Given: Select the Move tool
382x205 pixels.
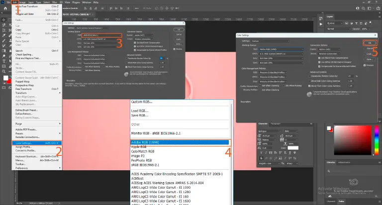Looking at the screenshot, I should pyautogui.click(x=3, y=20).
